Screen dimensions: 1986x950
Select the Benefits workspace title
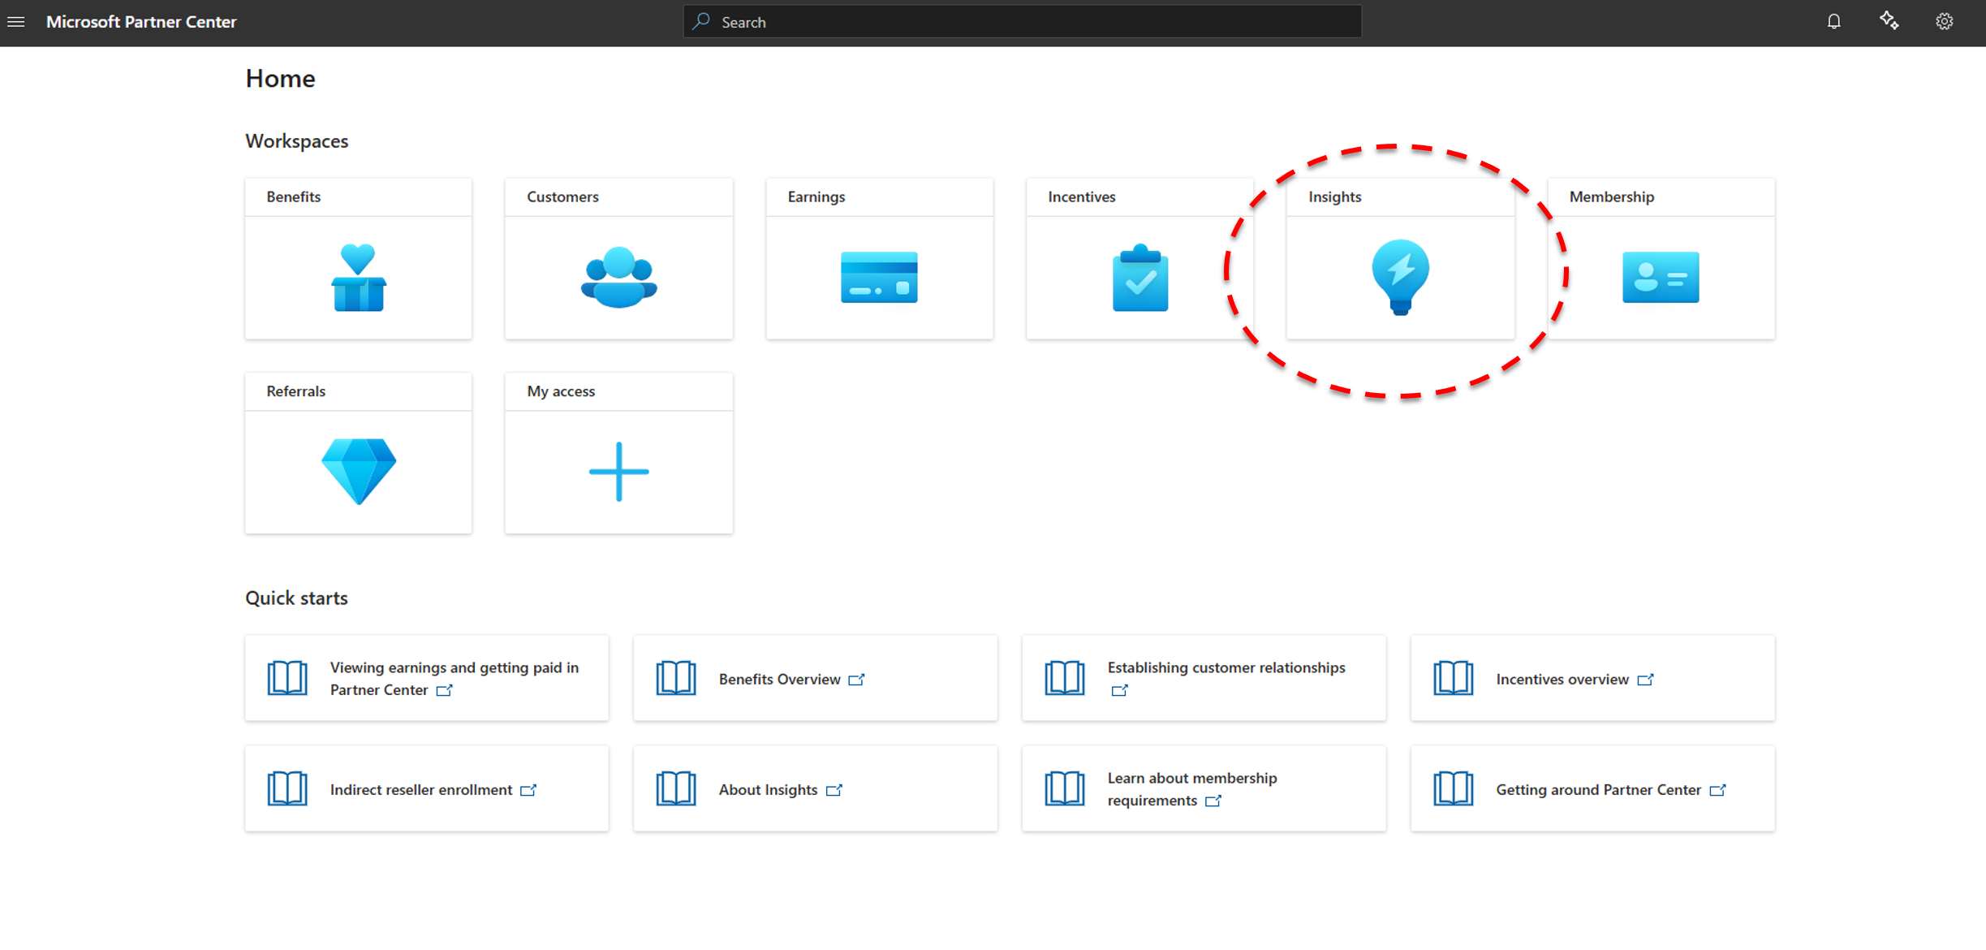pyautogui.click(x=294, y=196)
